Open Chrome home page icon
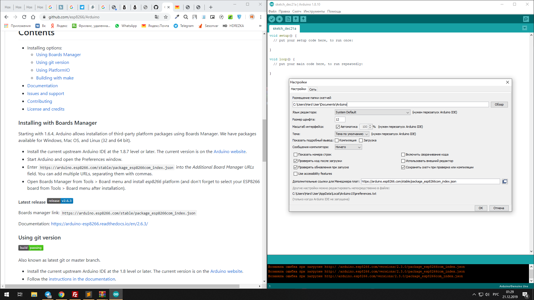The width and height of the screenshot is (534, 300). pyautogui.click(x=33, y=17)
